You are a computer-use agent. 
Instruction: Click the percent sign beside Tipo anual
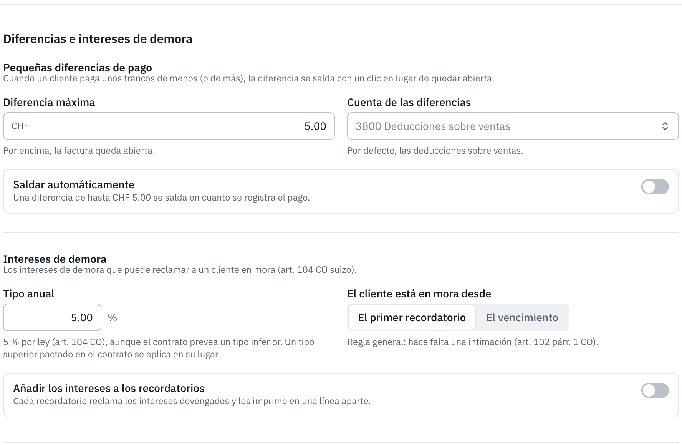click(x=112, y=317)
